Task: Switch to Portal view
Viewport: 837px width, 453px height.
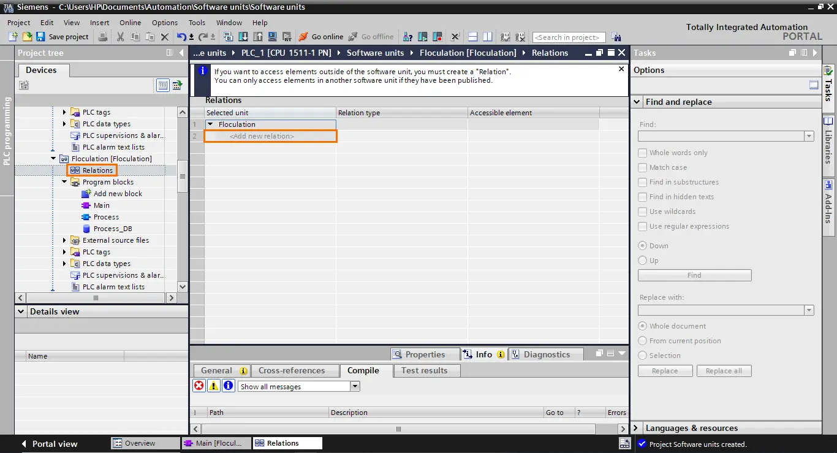Action: (49, 444)
